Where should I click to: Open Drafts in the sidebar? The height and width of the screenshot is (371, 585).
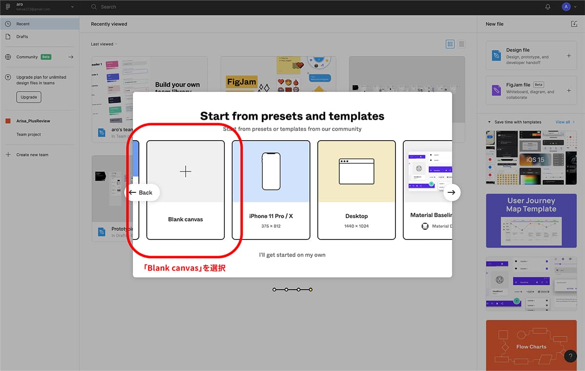click(22, 37)
